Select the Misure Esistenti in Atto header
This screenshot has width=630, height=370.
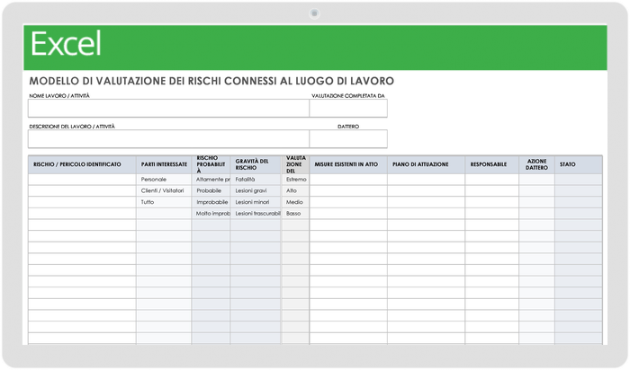(x=348, y=164)
